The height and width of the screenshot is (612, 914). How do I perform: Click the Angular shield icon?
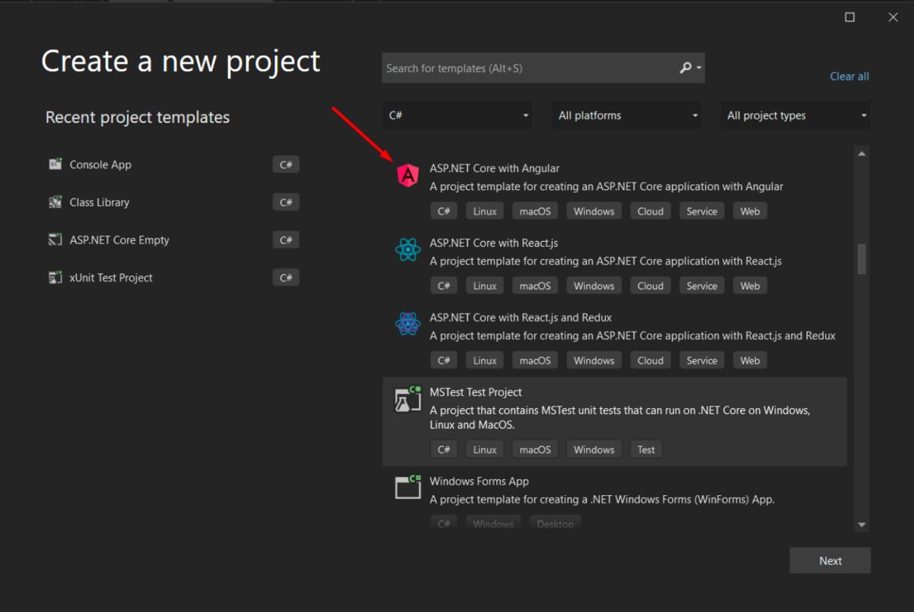pyautogui.click(x=408, y=176)
